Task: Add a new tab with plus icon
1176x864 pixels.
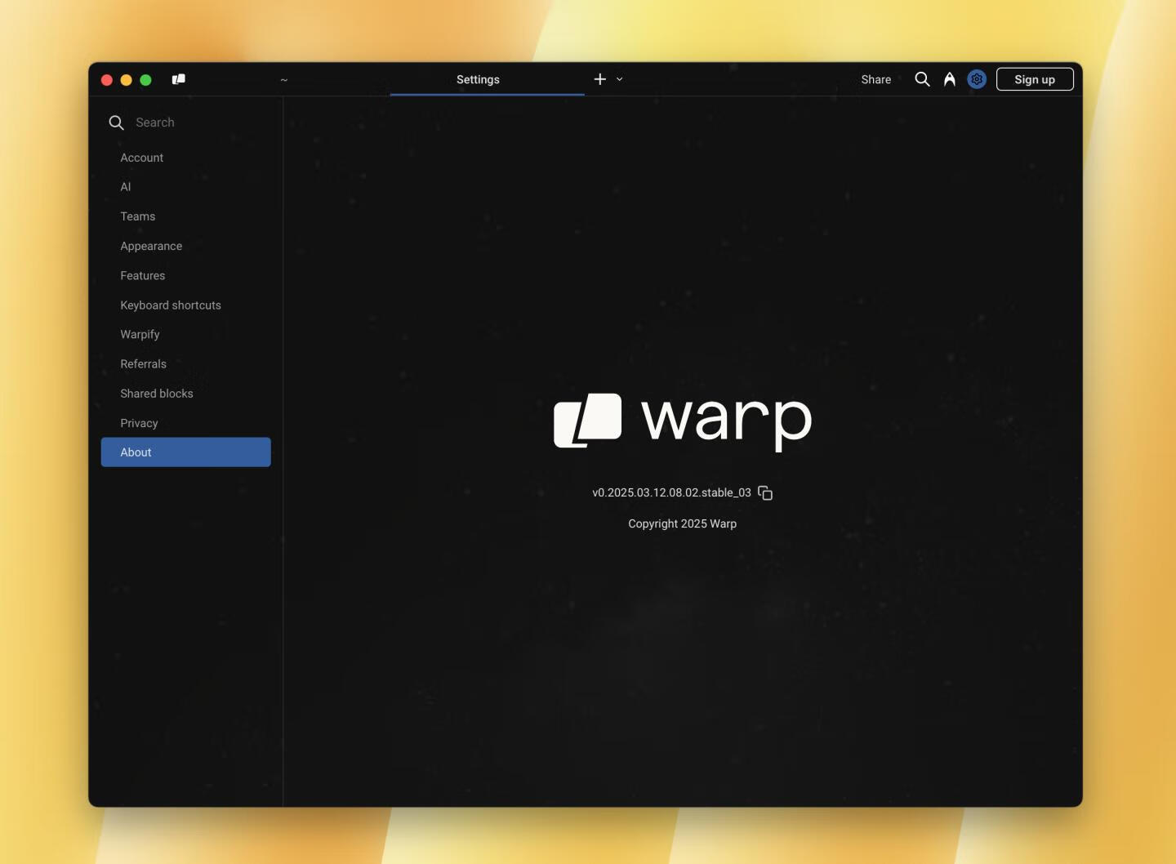Action: pos(600,79)
